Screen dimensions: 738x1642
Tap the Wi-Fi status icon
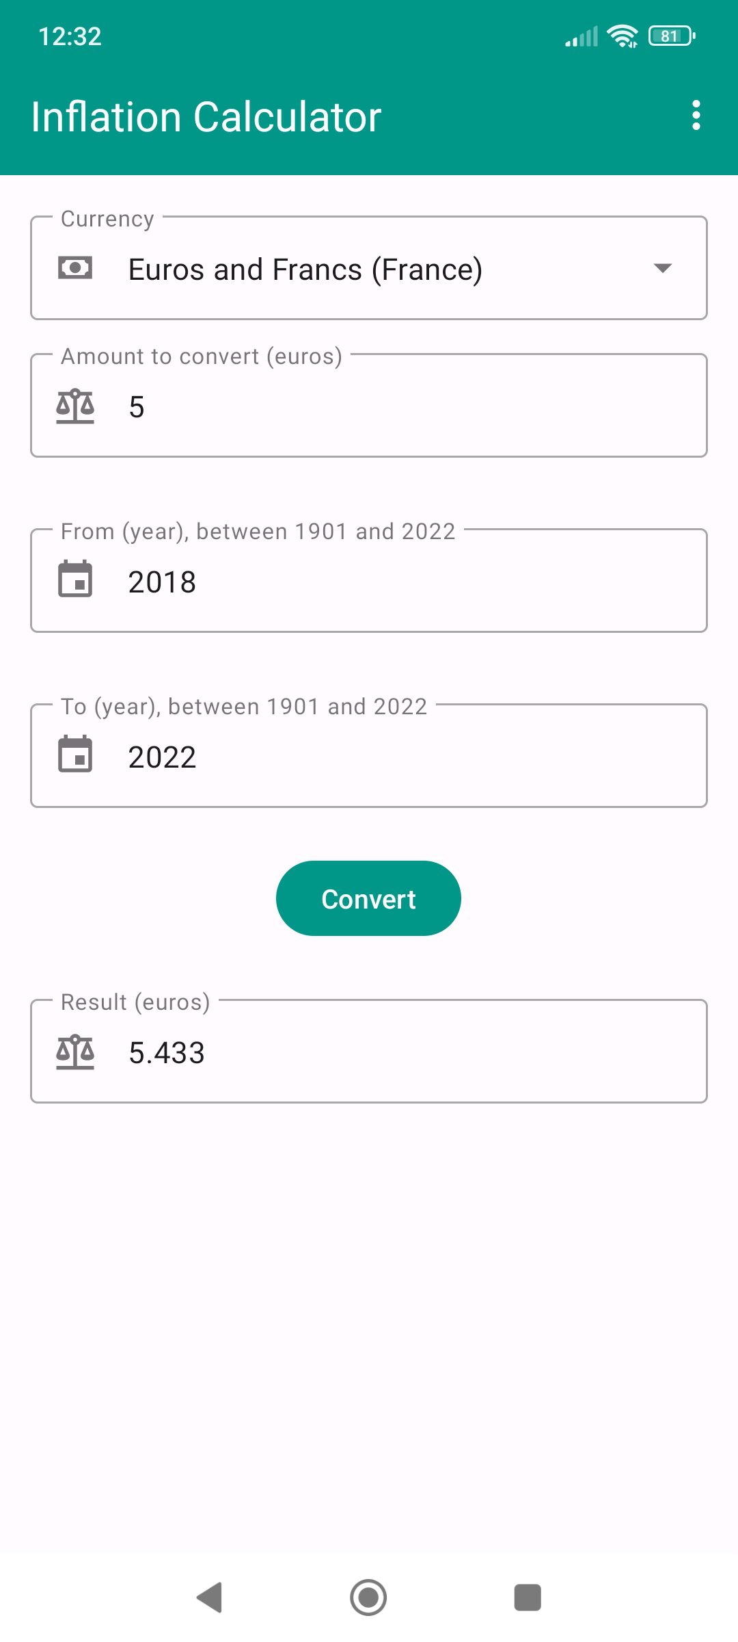click(x=622, y=36)
